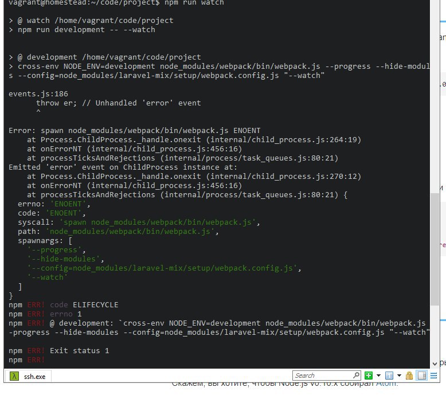This screenshot has height=395, width=446.
Task: Click the 'spawnargs: [' line
Action: (45, 241)
